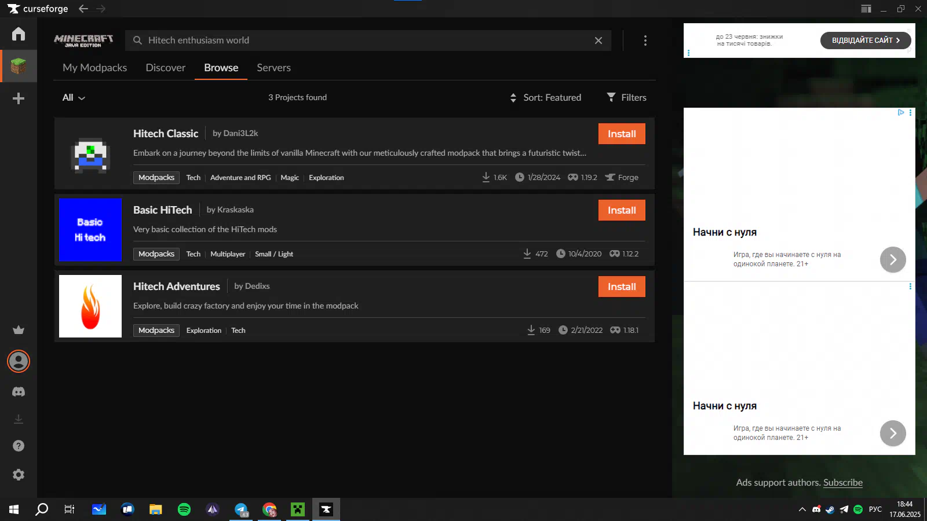Click the Magic category tag

tap(290, 178)
